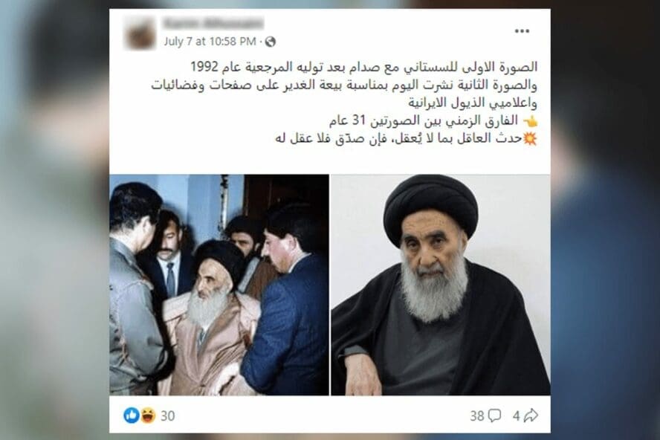This screenshot has width=660, height=440.
Task: Click the globe public audience icon
Action: [x=271, y=42]
